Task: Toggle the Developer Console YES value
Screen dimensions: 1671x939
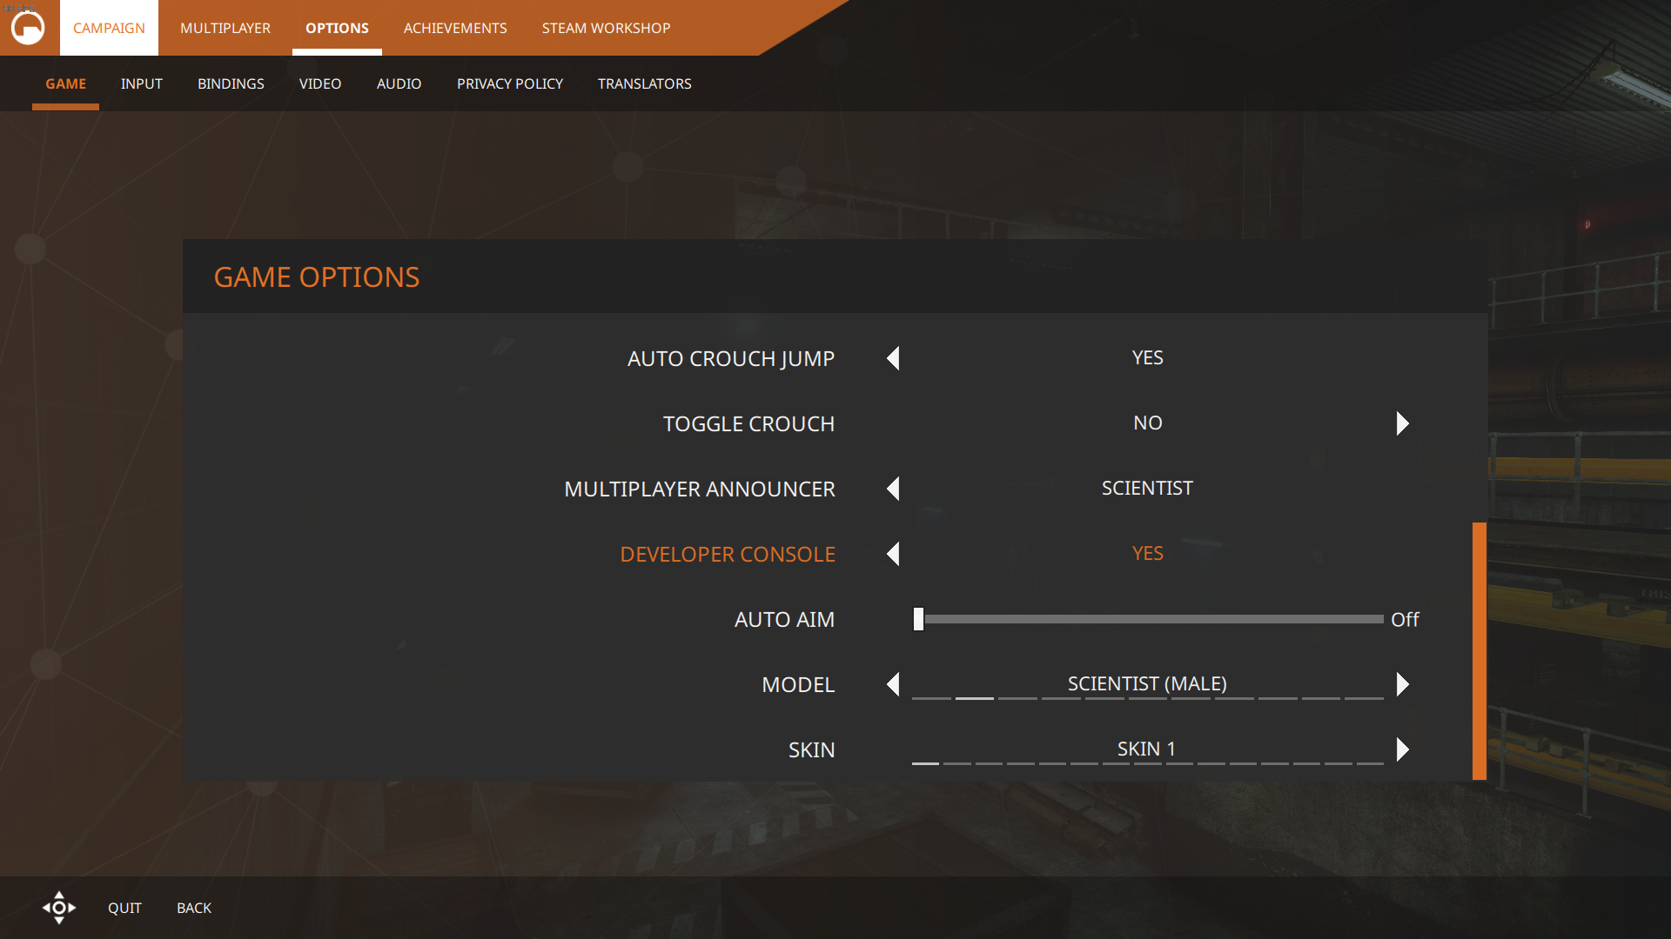Action: pyautogui.click(x=1147, y=554)
